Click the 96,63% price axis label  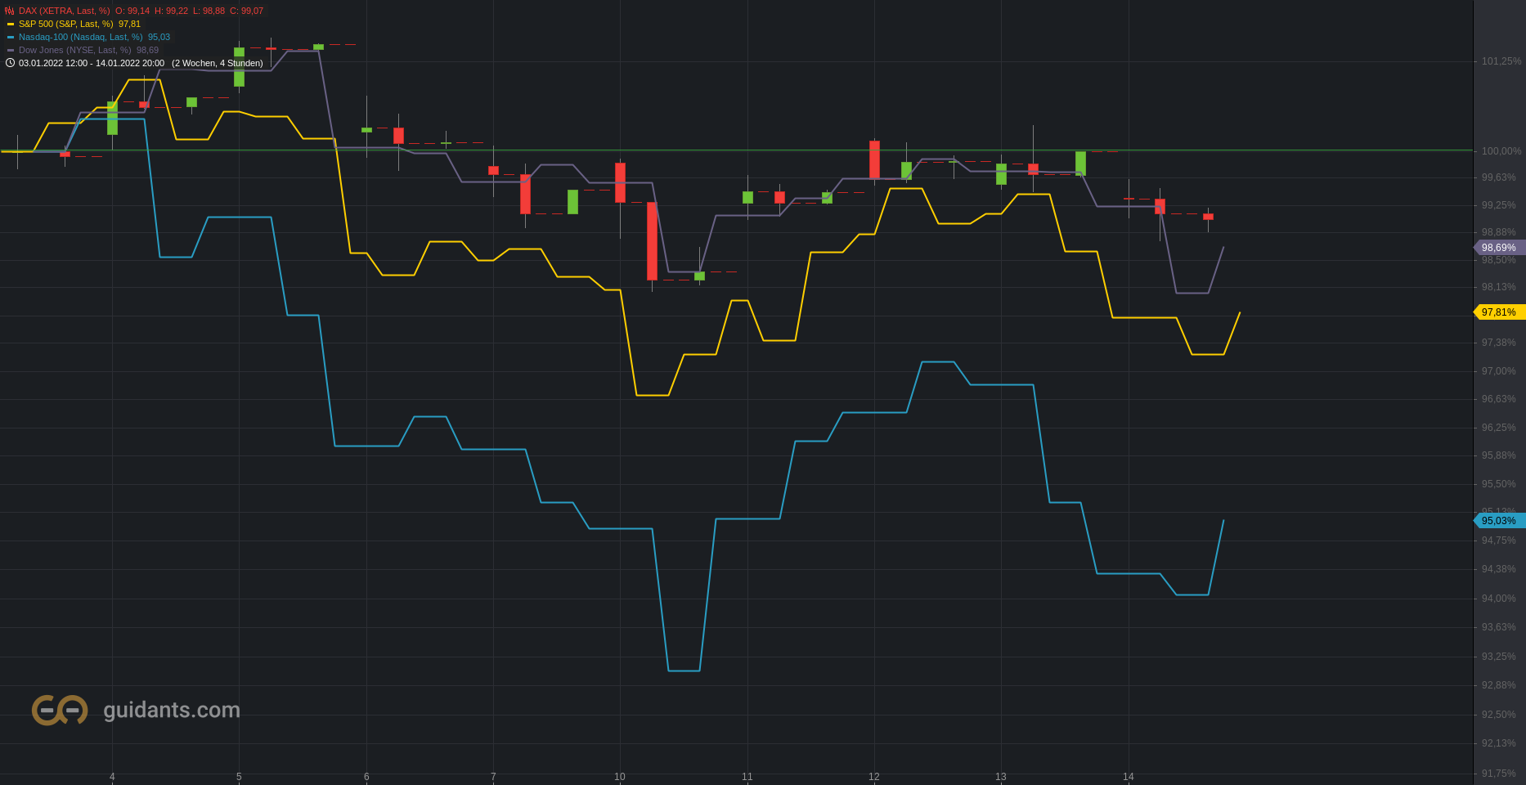coord(1499,399)
